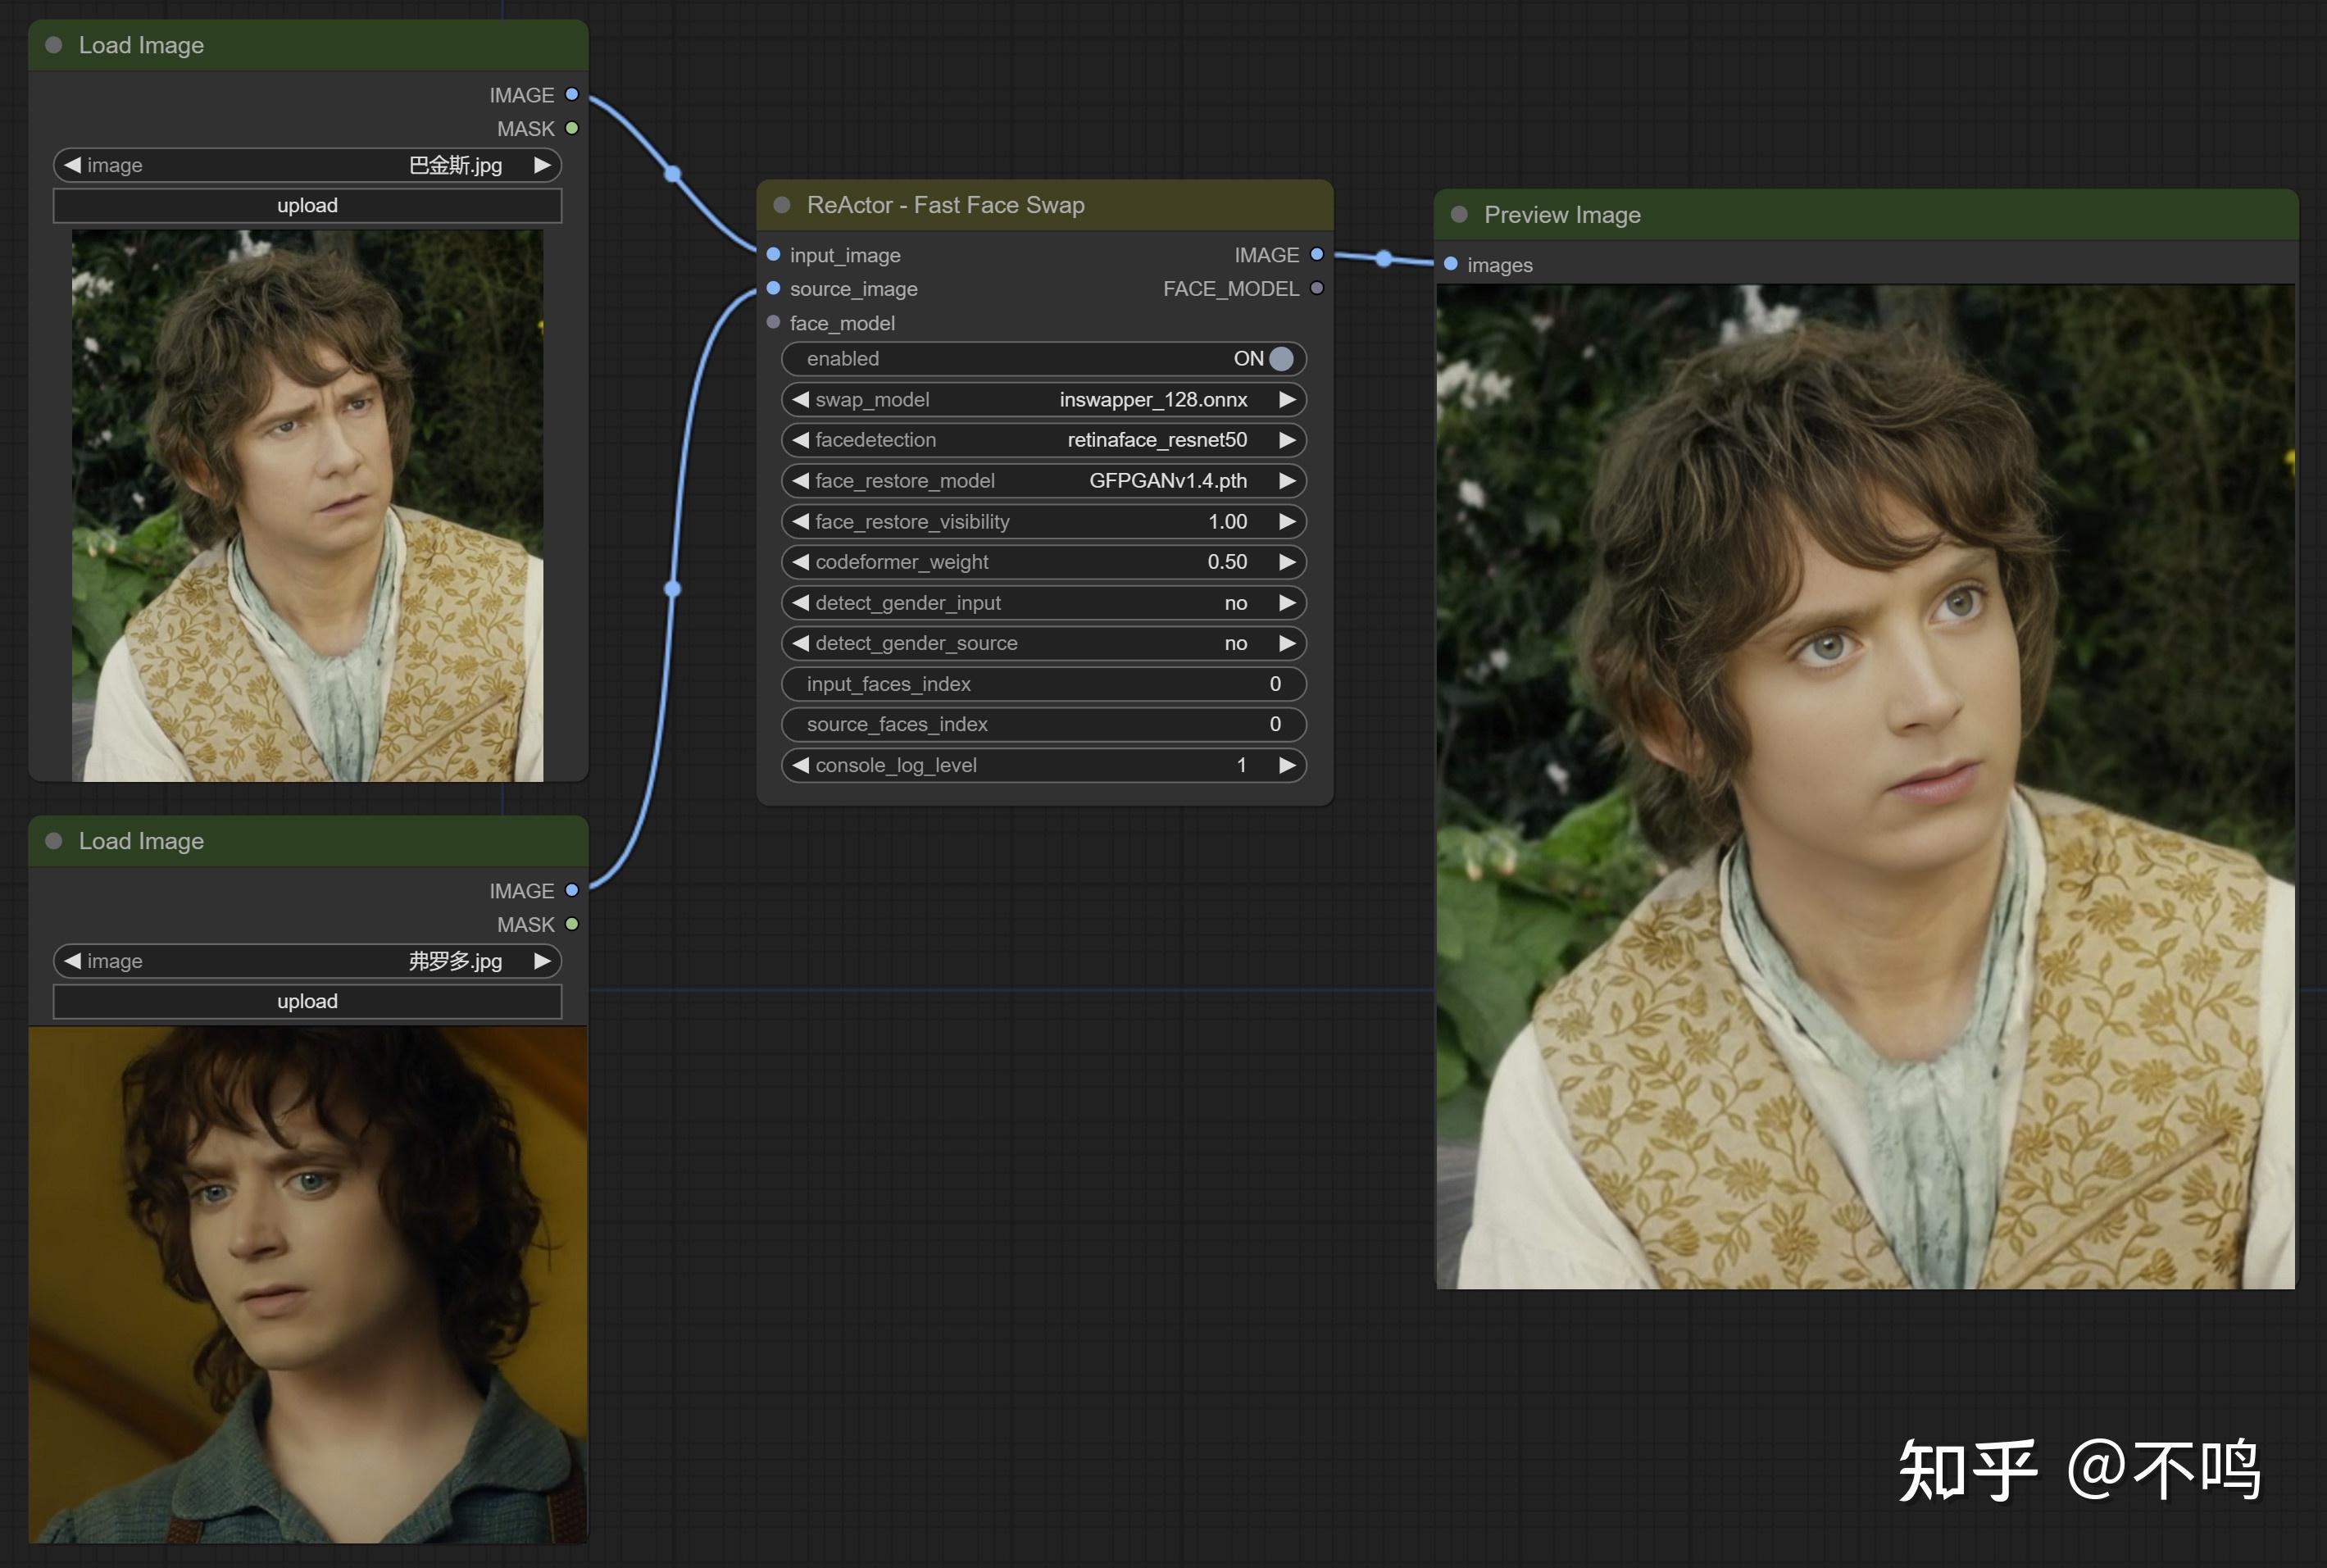Collapse the top Load Image node
2327x1568 pixels.
pyautogui.click(x=54, y=45)
